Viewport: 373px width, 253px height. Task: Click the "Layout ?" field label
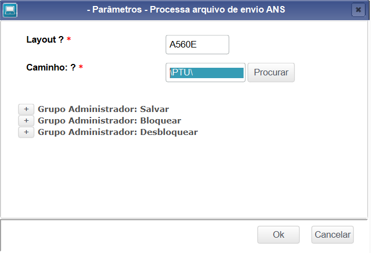pyautogui.click(x=45, y=39)
